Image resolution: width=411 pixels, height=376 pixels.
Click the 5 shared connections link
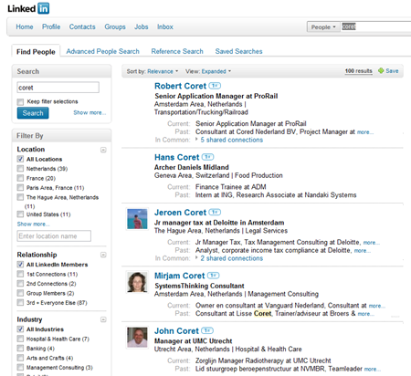point(232,140)
